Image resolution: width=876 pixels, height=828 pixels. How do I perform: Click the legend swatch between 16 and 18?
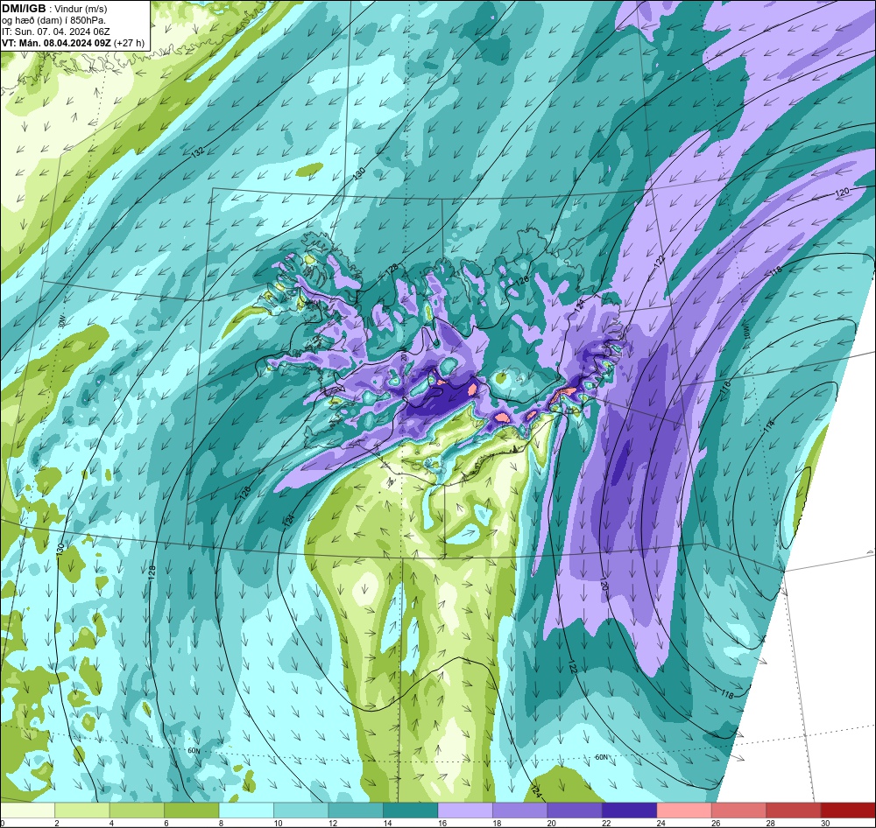tap(466, 810)
